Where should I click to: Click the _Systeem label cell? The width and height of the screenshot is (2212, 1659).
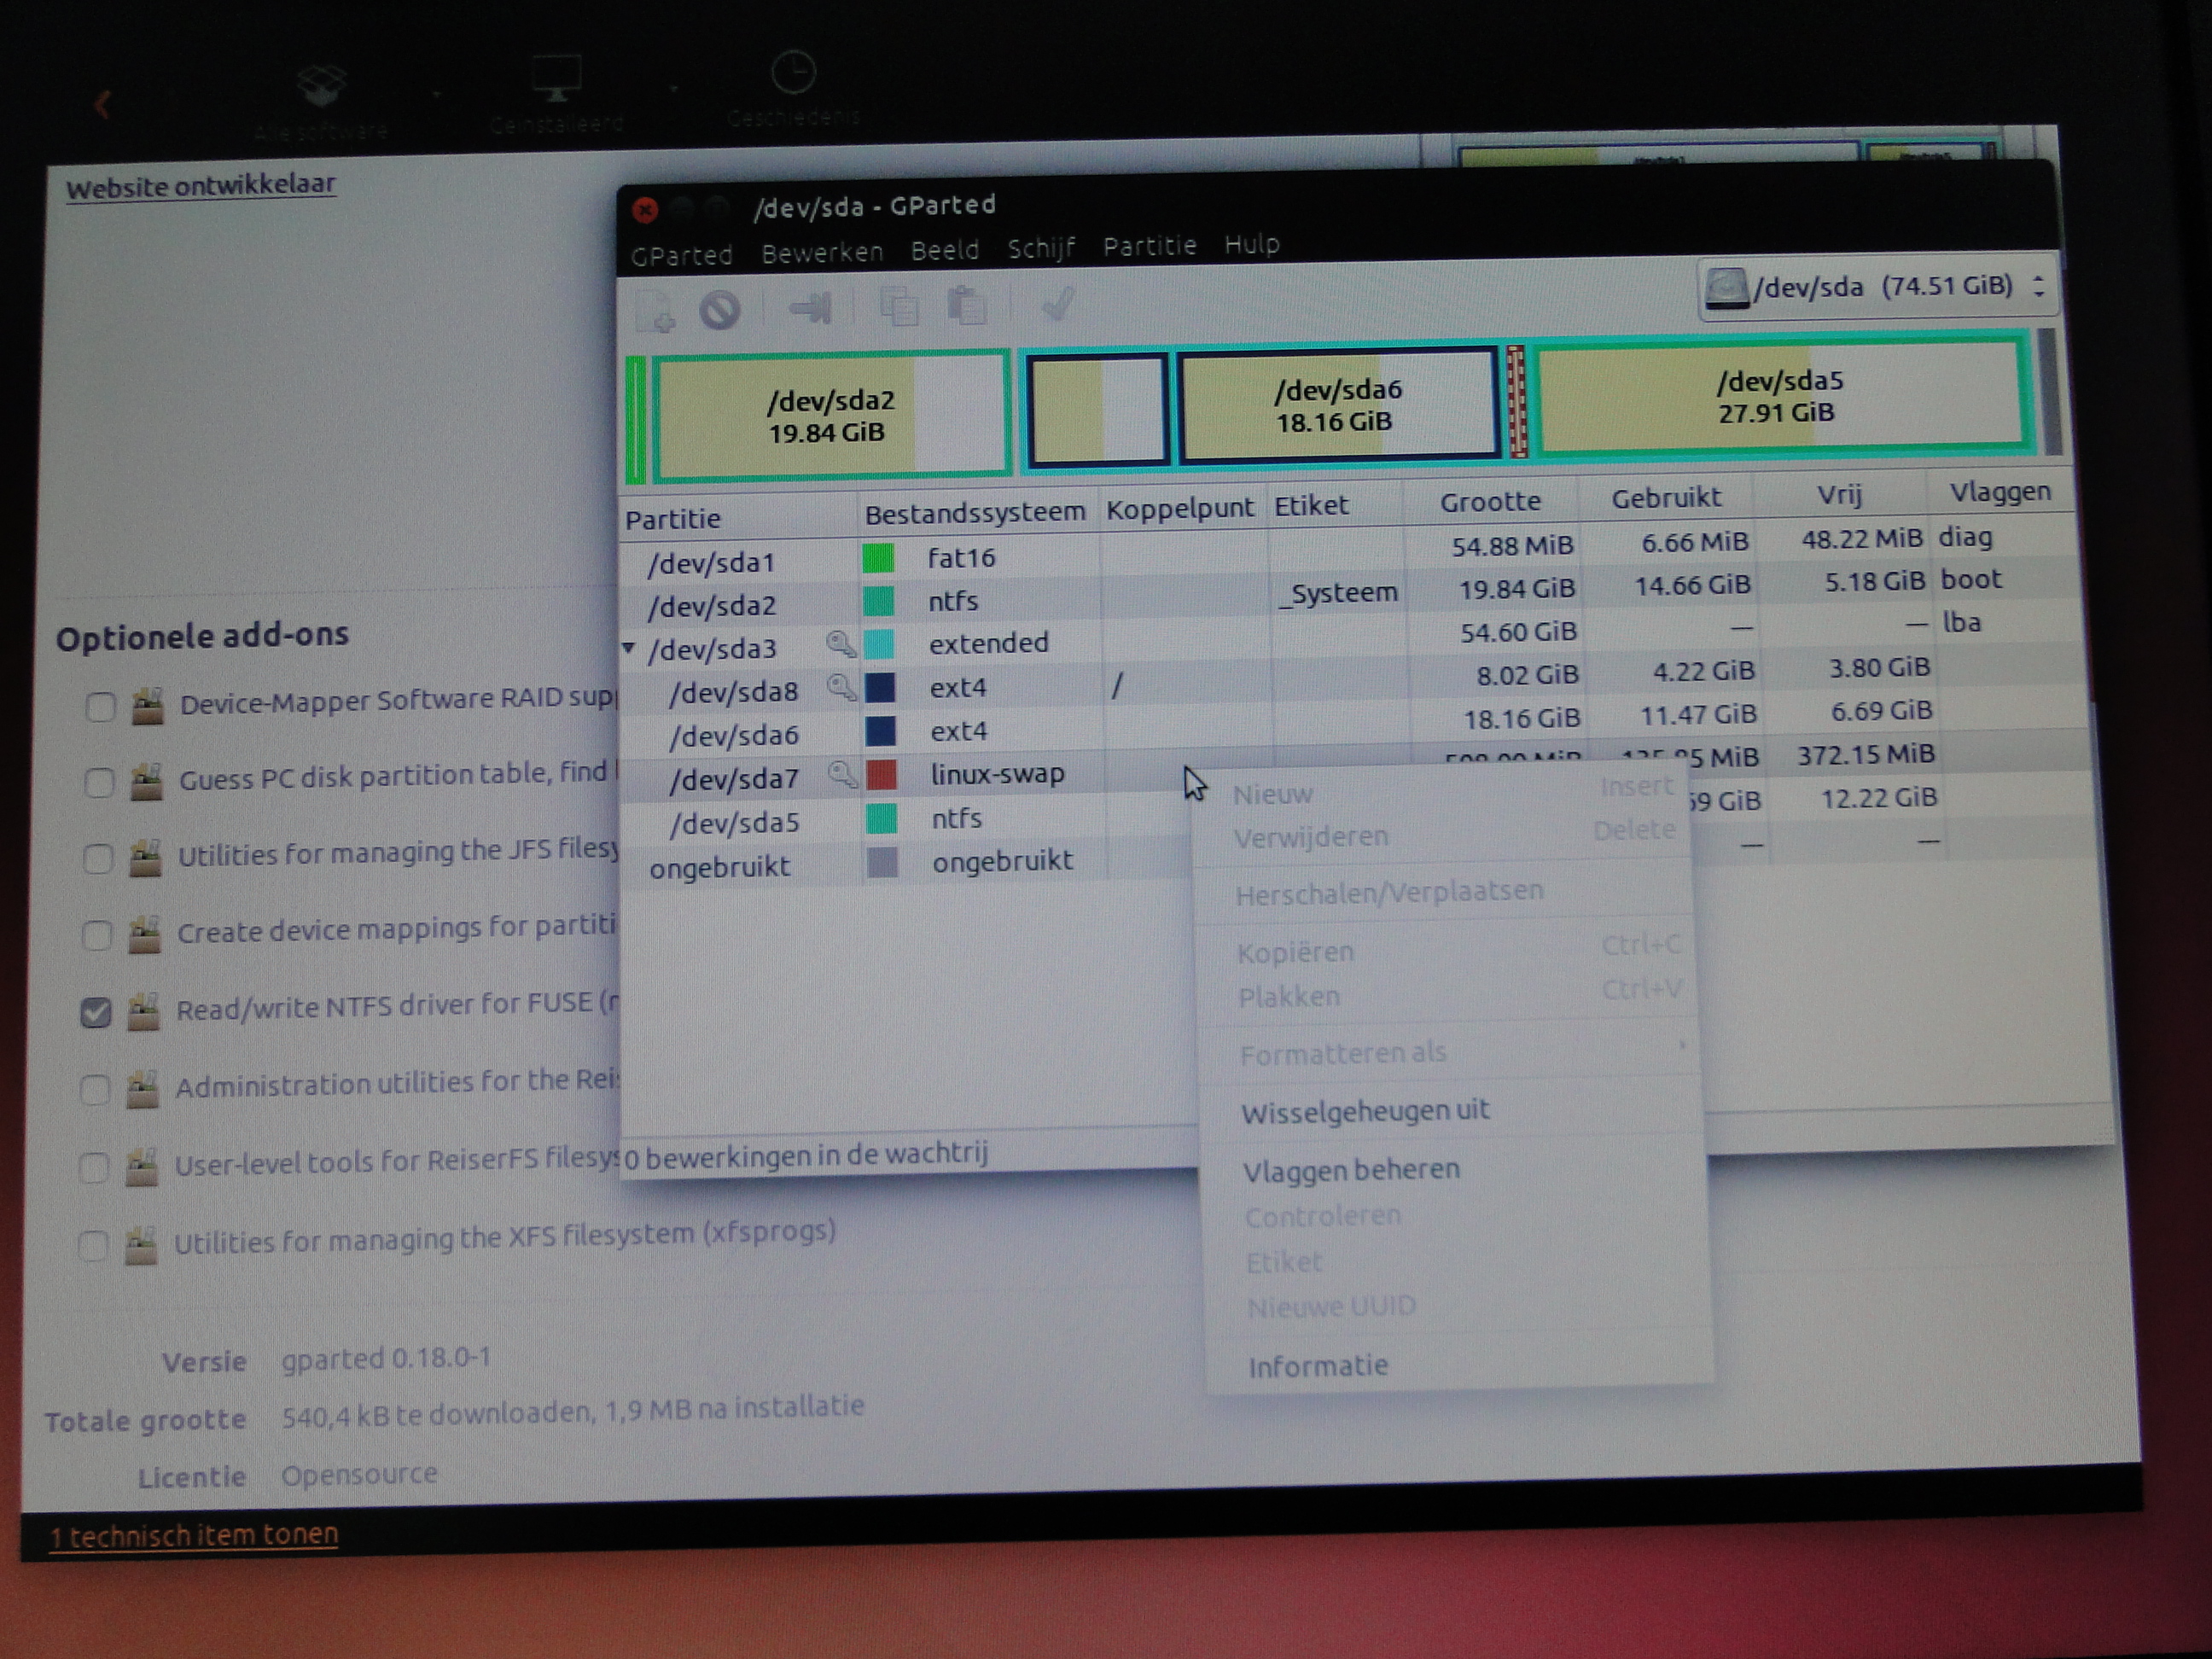[x=1339, y=593]
